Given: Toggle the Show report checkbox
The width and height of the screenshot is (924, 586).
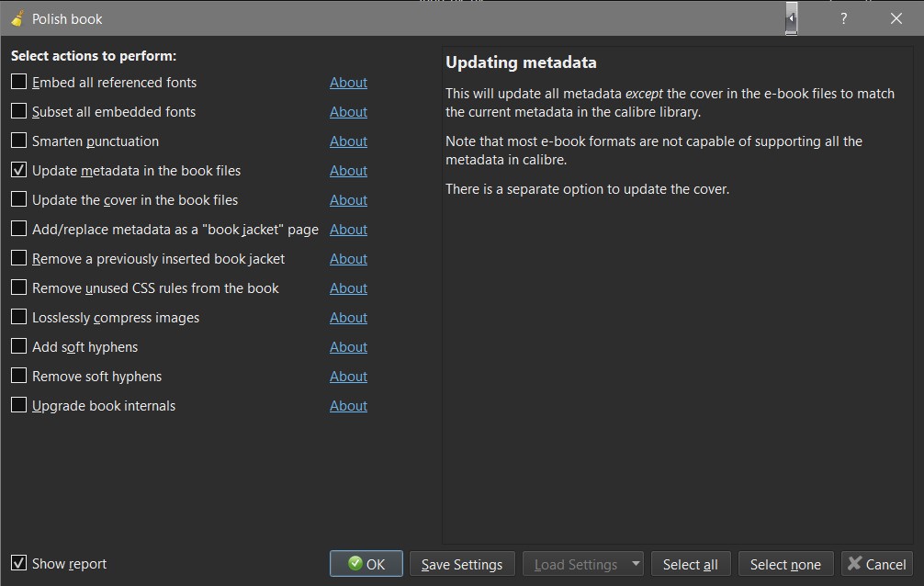Looking at the screenshot, I should tap(19, 563).
